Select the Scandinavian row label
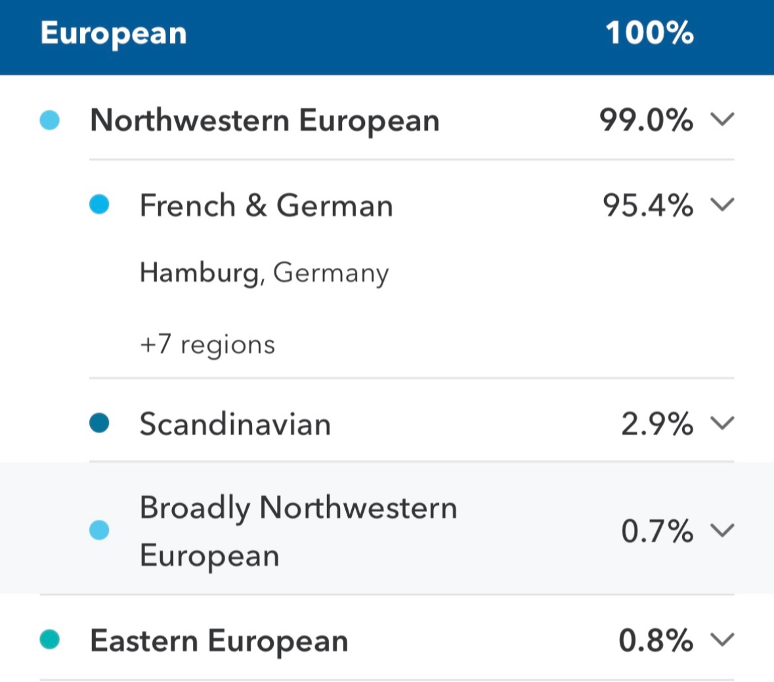The image size is (774, 682). click(x=235, y=424)
